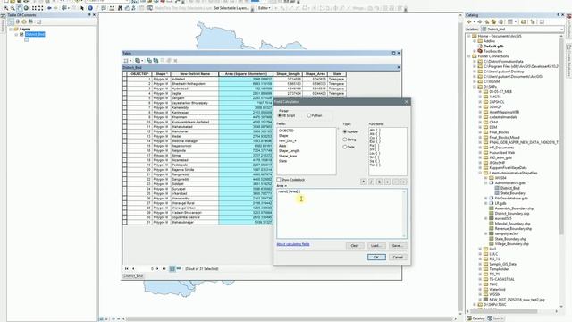Open Table Options dropdown arrow
Image resolution: width=572 pixels, height=322 pixels.
point(130,61)
